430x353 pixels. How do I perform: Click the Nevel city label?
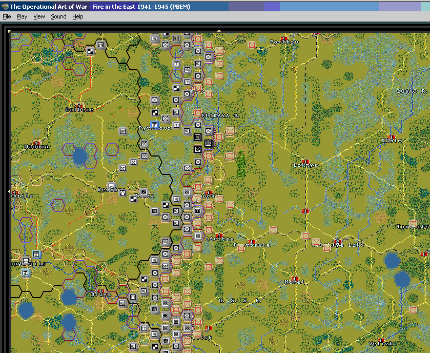tap(295, 282)
